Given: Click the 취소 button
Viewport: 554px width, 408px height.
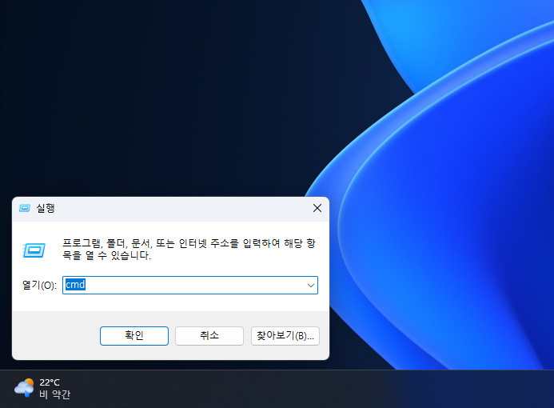Looking at the screenshot, I should point(209,335).
